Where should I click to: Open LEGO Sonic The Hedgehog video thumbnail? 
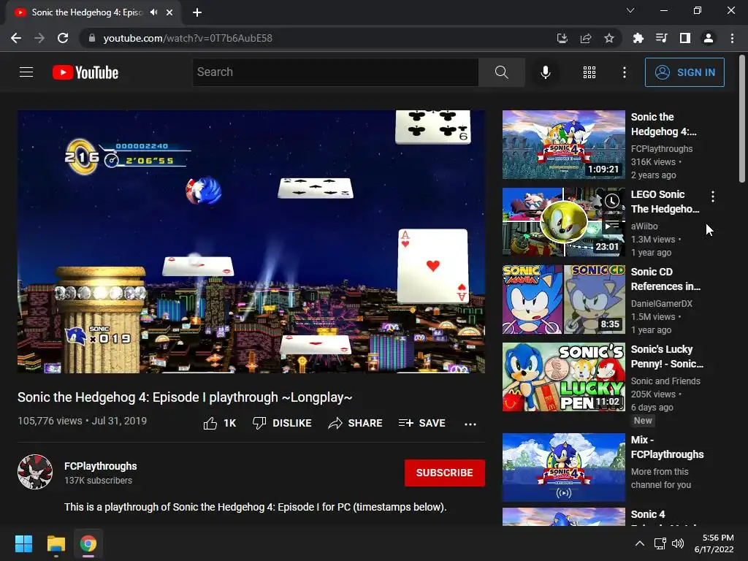(563, 222)
